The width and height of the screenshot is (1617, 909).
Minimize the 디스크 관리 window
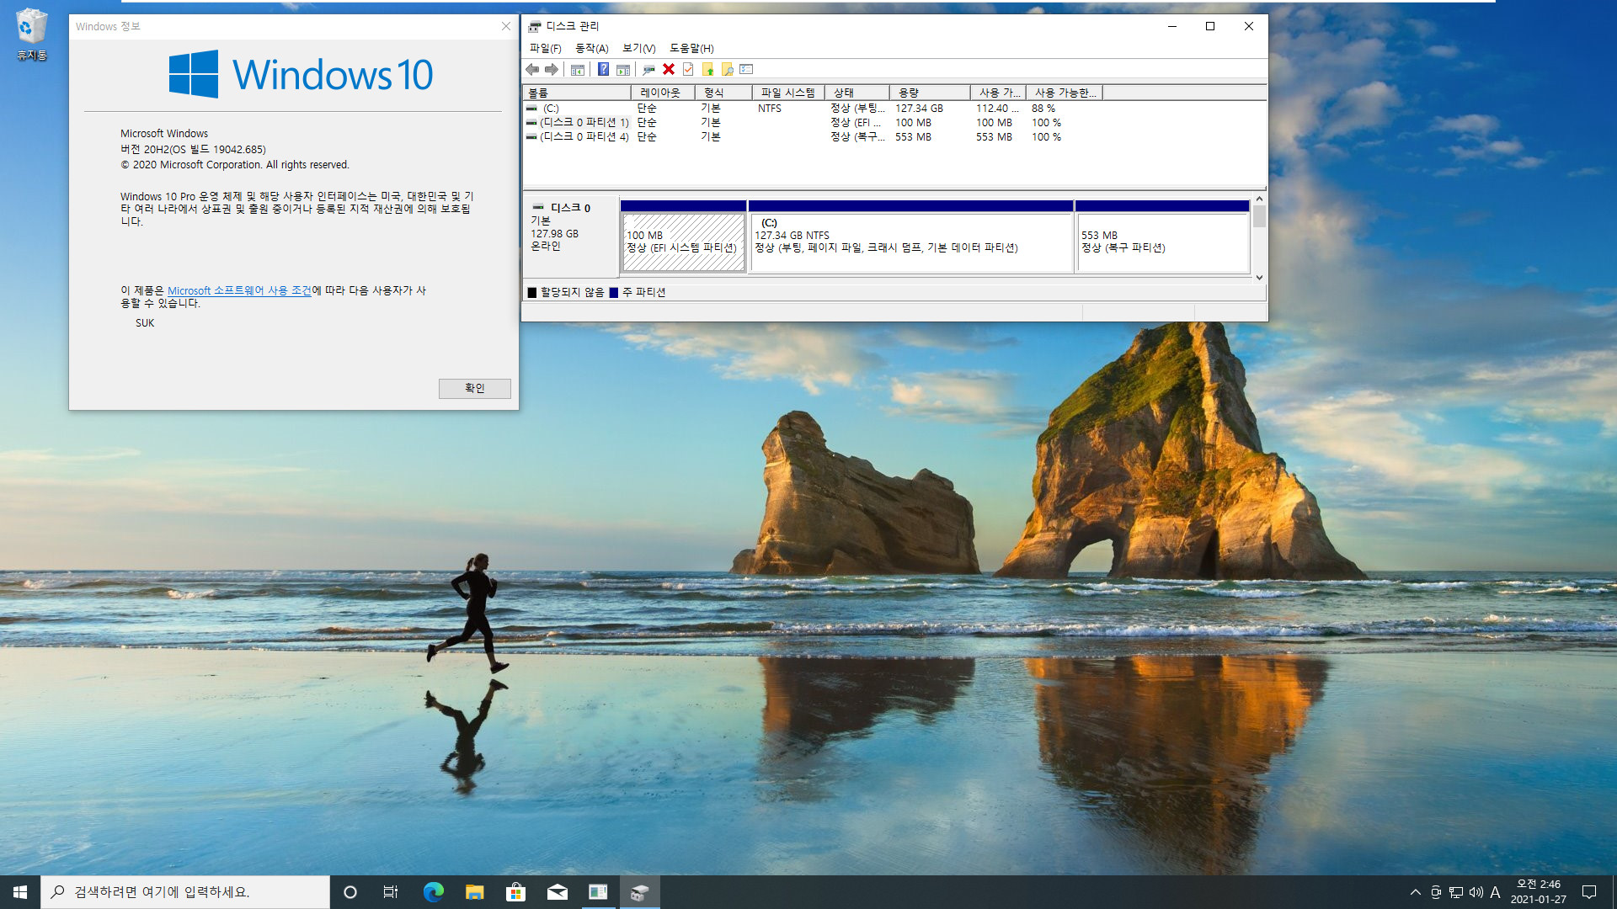click(1171, 26)
